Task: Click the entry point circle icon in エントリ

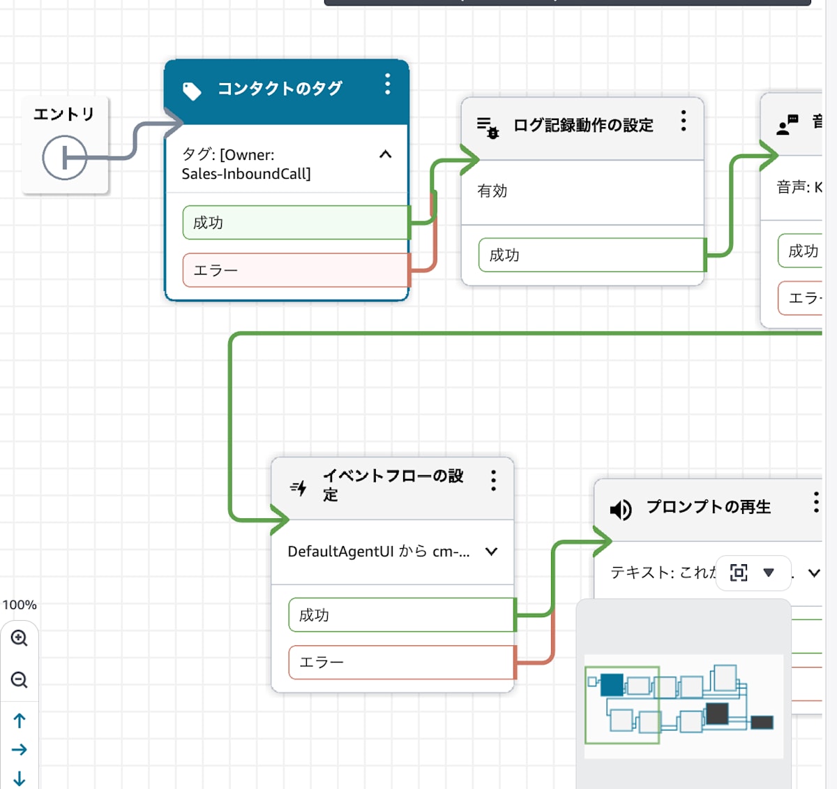Action: point(64,158)
